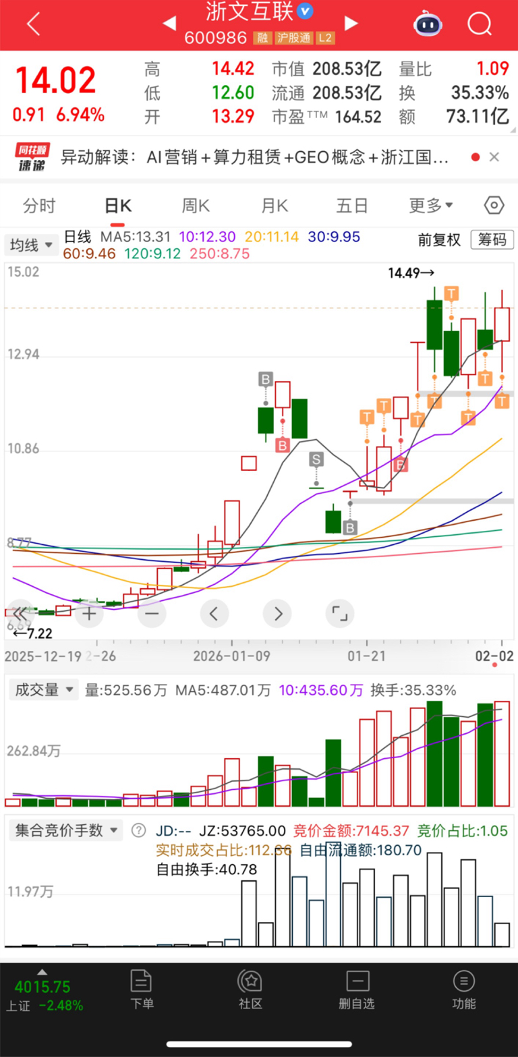
Task: Open 功能 functions menu
Action: [464, 990]
